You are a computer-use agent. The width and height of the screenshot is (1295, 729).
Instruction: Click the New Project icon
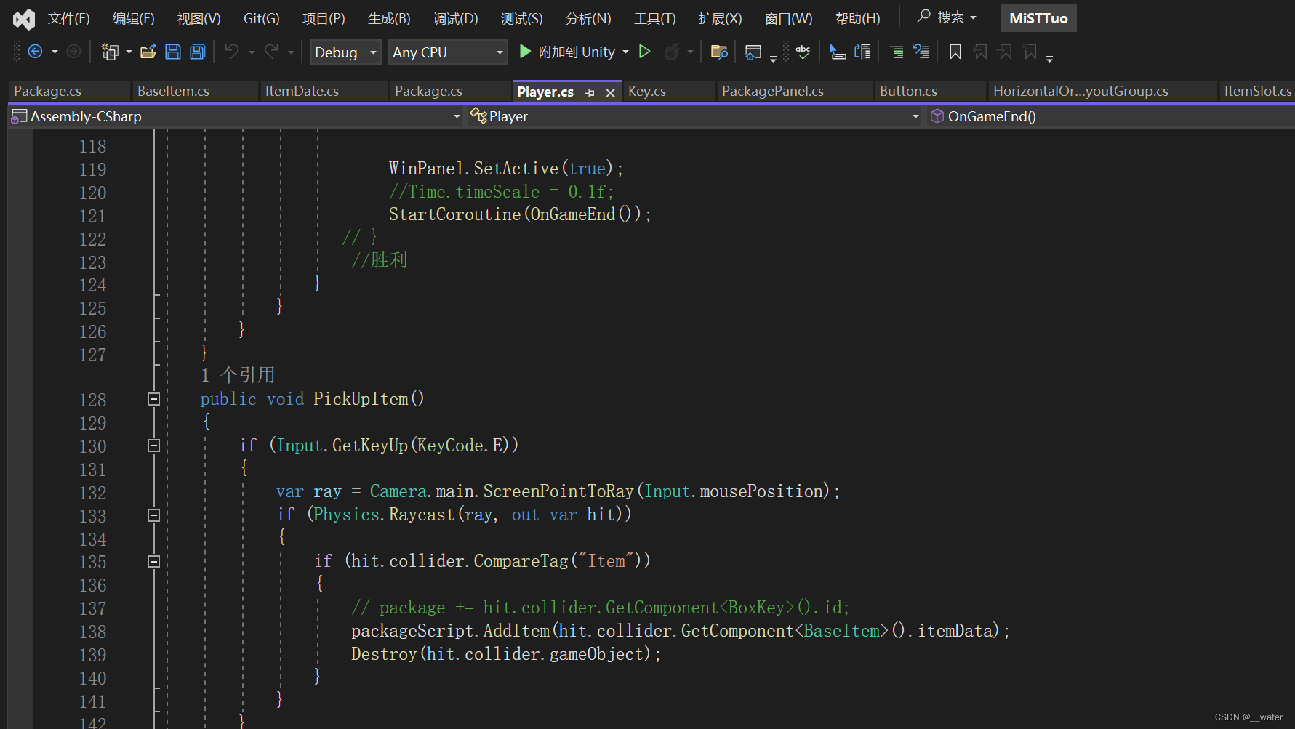(110, 52)
